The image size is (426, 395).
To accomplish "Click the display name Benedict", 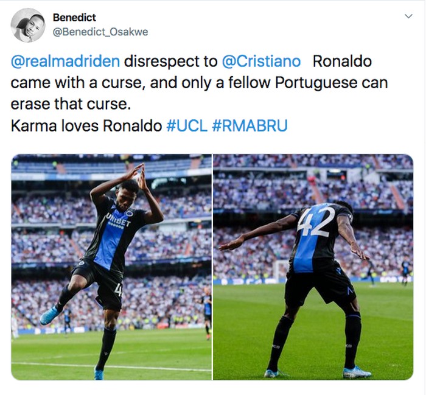I will pos(74,18).
